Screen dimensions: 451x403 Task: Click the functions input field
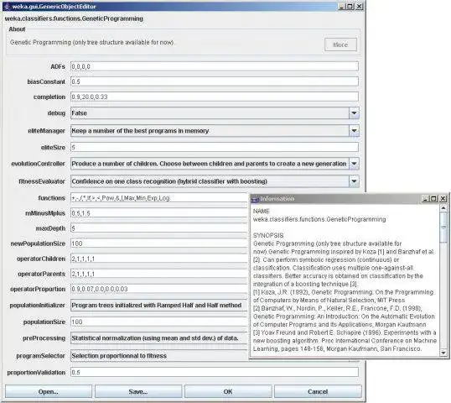click(158, 198)
